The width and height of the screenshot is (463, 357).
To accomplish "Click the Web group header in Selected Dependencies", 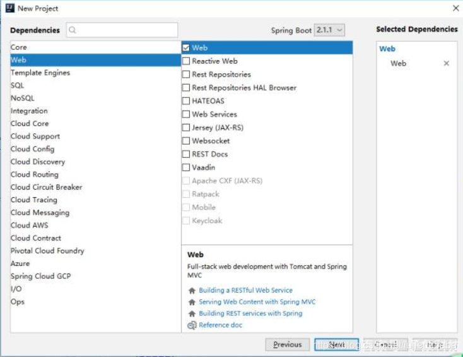I will pyautogui.click(x=387, y=49).
